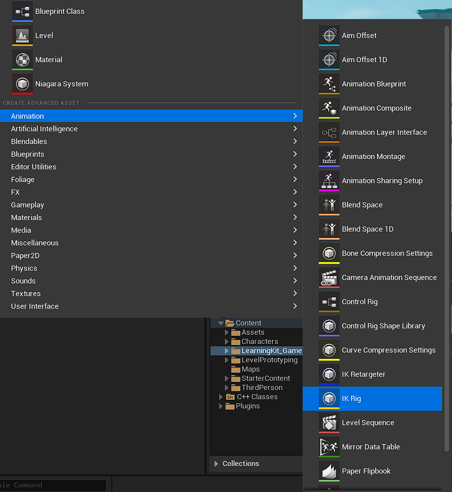Screen dimensions: 452x492
Task: Open the Editor Utilities submenu
Action: click(151, 166)
